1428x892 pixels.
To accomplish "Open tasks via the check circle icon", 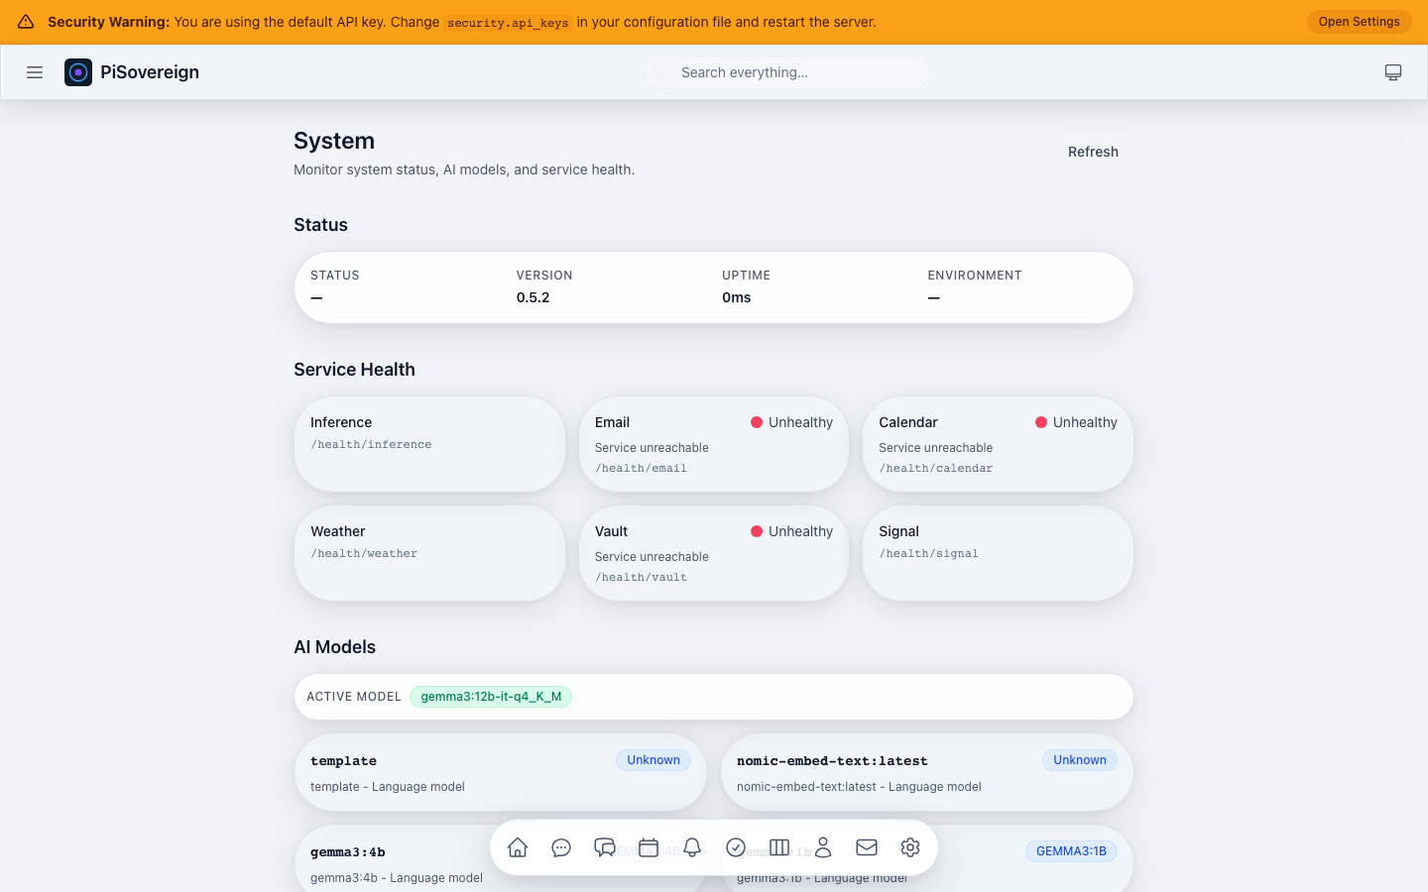I will [x=736, y=847].
